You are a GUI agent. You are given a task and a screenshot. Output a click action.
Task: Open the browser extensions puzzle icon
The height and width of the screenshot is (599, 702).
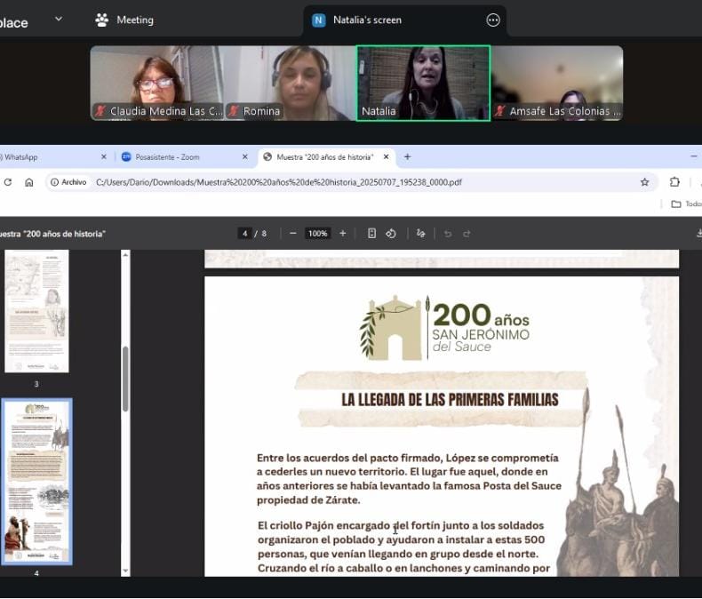coord(674,182)
